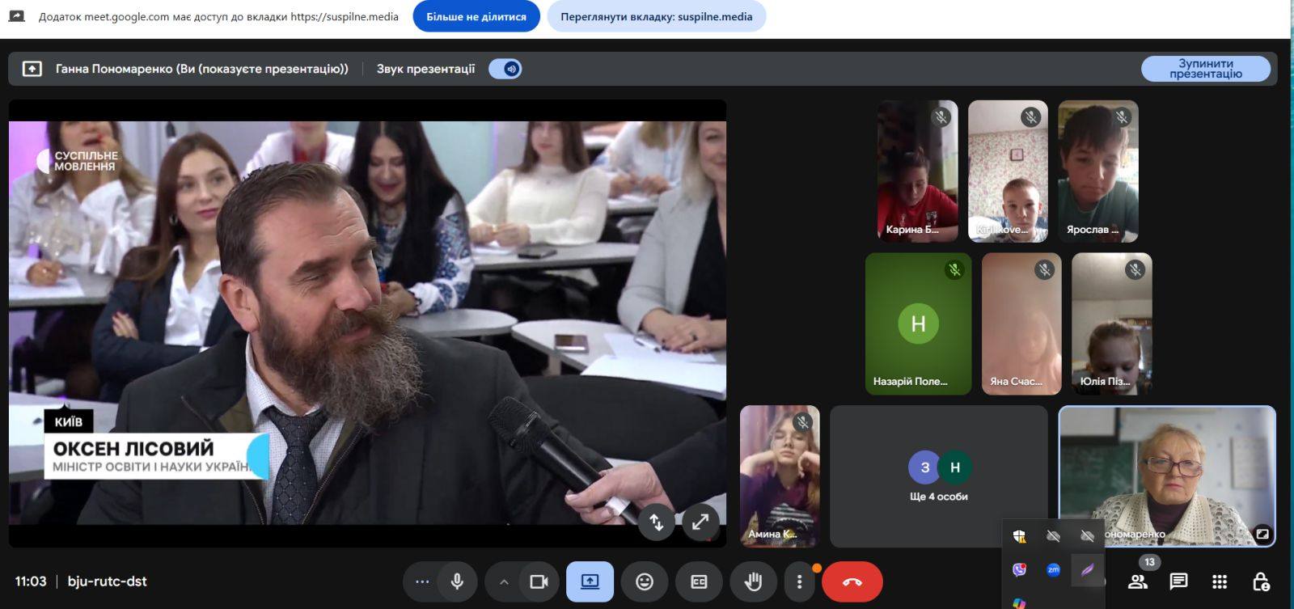The height and width of the screenshot is (609, 1294).
Task: Hang up with the red leave call button
Action: (852, 582)
